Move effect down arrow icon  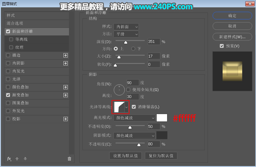(25, 158)
